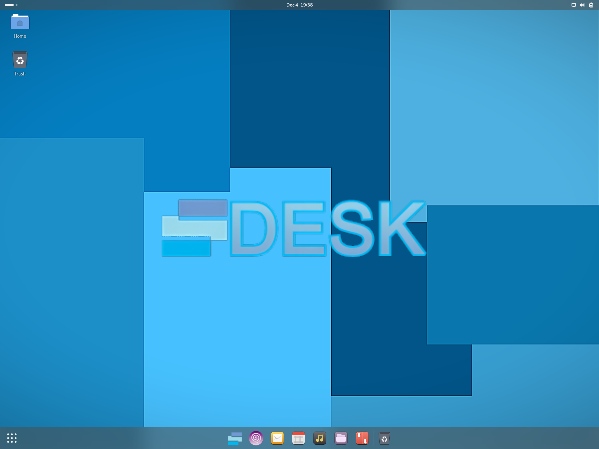
Task: Open the Trash icon in dock
Action: click(384, 438)
